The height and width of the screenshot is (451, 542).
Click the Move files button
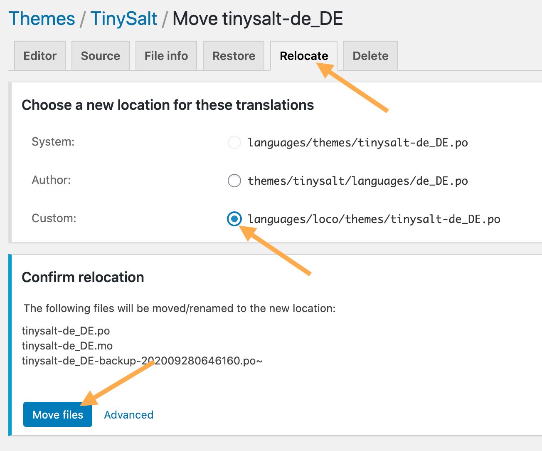click(x=57, y=414)
